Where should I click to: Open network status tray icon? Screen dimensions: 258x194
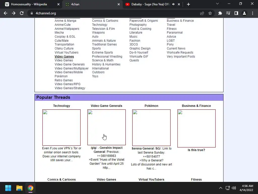tap(228, 188)
